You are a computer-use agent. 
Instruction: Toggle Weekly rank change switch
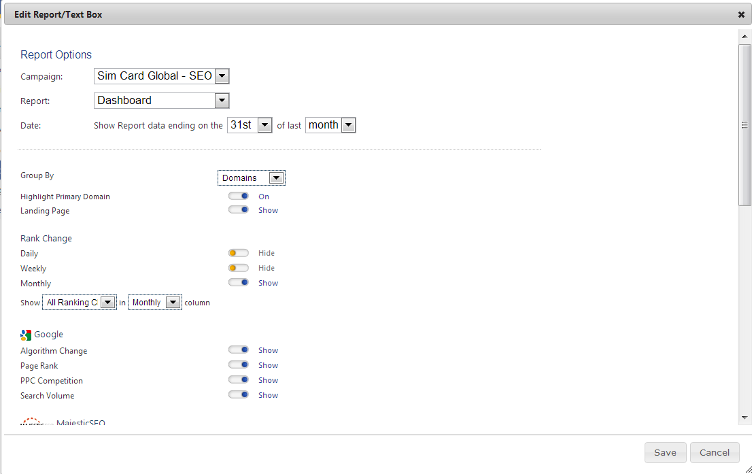[x=239, y=268]
